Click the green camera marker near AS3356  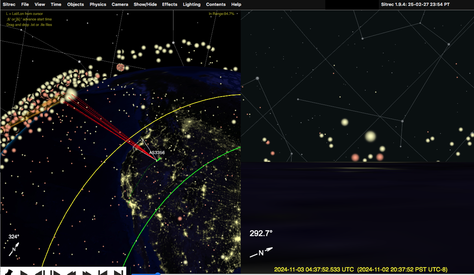[158, 159]
